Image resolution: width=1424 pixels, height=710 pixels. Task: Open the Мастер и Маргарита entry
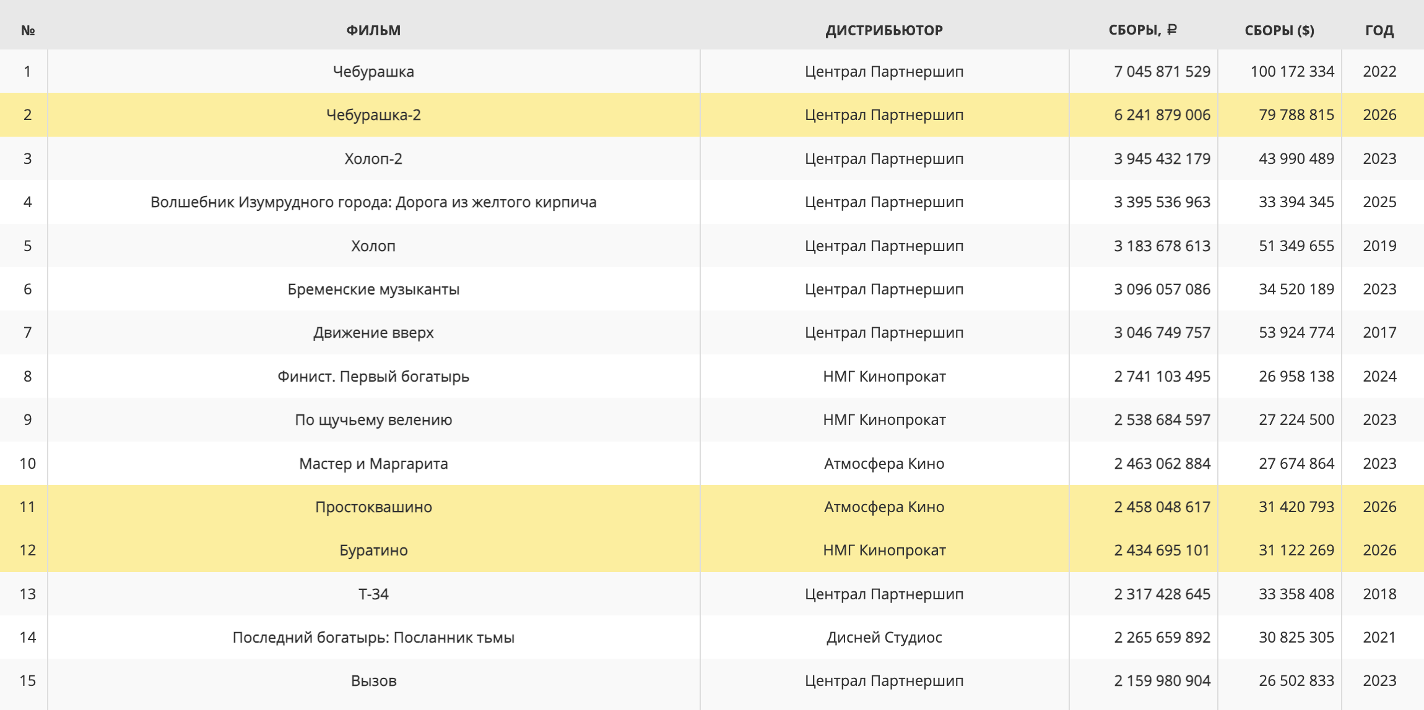coord(373,464)
